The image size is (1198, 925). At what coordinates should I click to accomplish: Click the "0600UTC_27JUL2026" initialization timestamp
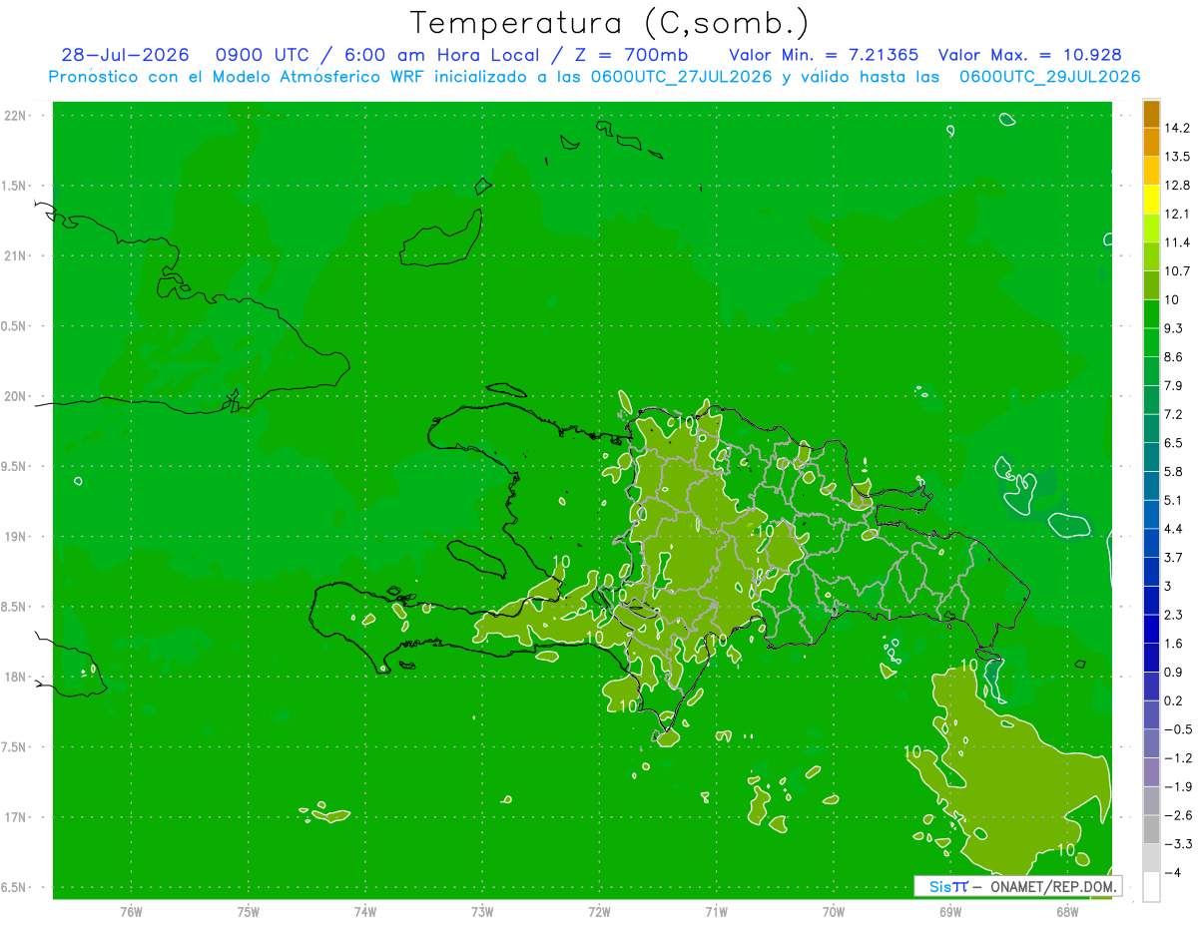[680, 77]
